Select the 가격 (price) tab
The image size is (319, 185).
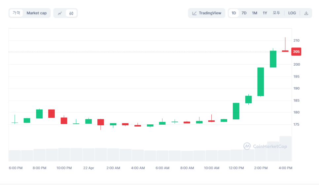pos(16,13)
